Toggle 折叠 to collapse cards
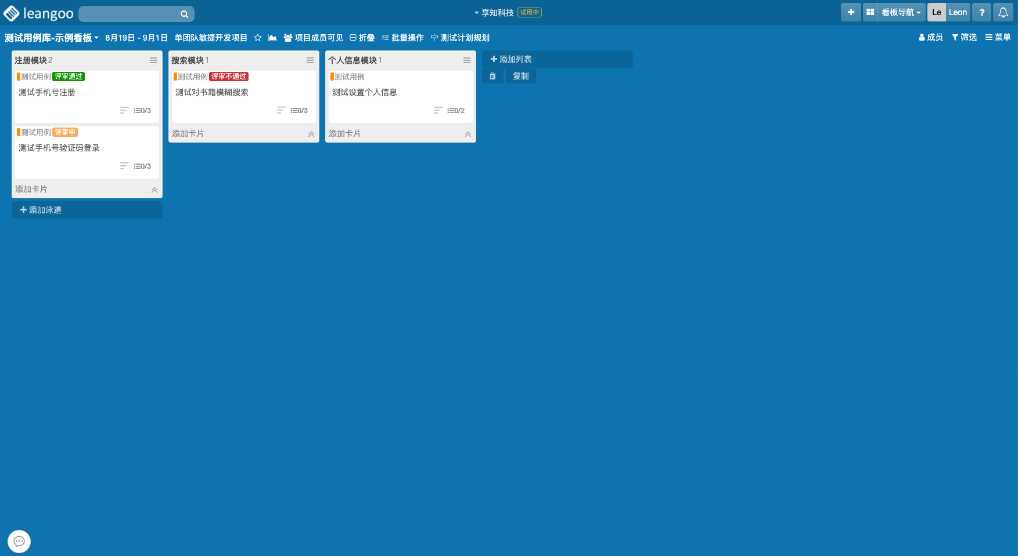The width and height of the screenshot is (1018, 556). (x=362, y=38)
